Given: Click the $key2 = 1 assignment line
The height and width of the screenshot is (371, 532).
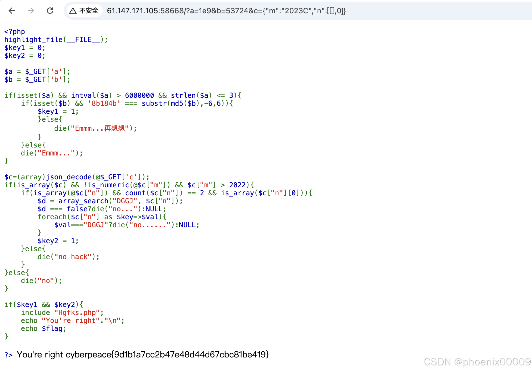Looking at the screenshot, I should (58, 241).
